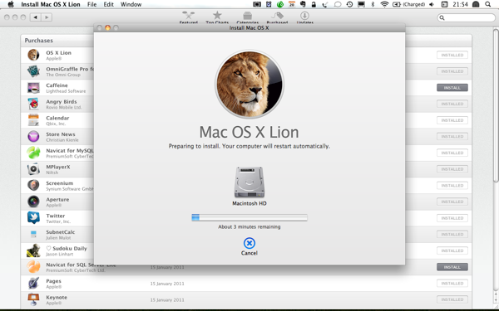This screenshot has height=311, width=499.
Task: Select 'Angry Birds' title text
Action: [62, 101]
